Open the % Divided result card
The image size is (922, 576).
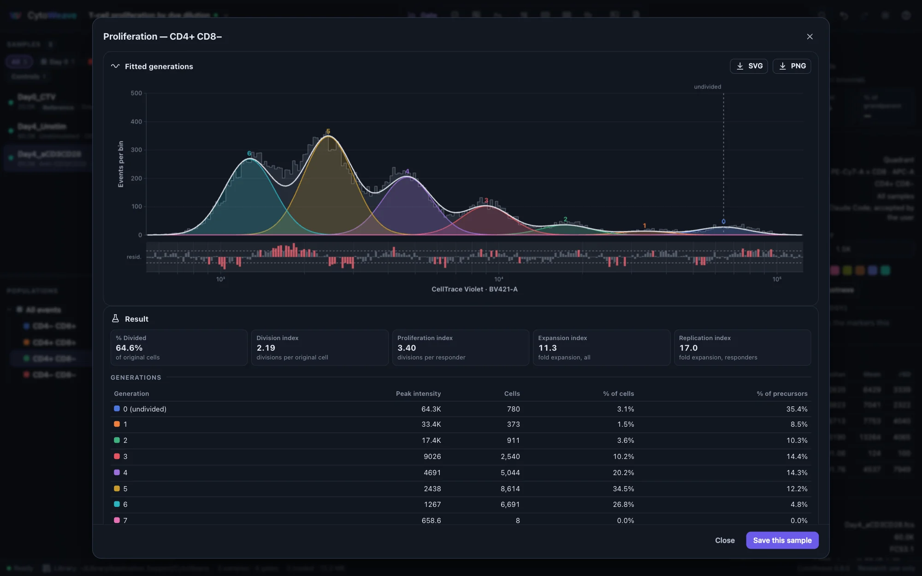pyautogui.click(x=179, y=347)
